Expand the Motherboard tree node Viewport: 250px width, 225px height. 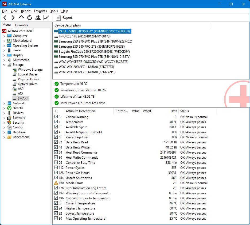[4, 41]
